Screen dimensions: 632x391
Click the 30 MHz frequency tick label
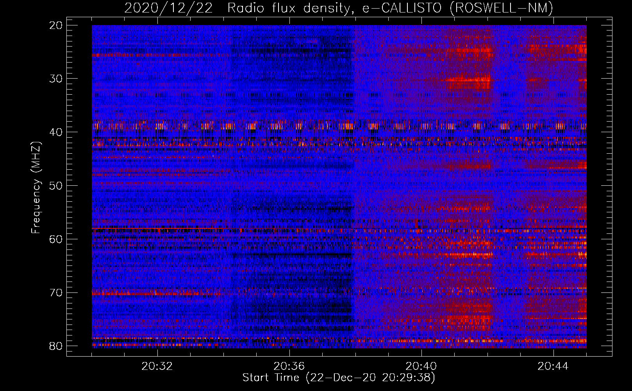[x=56, y=79]
